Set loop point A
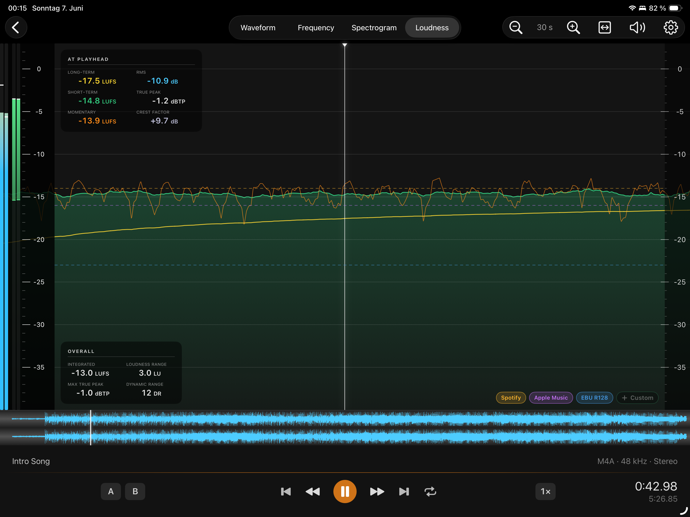Screen dimensions: 690x517 click(111, 492)
